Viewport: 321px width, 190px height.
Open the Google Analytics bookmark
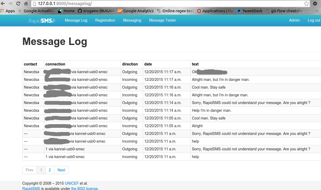136,11
